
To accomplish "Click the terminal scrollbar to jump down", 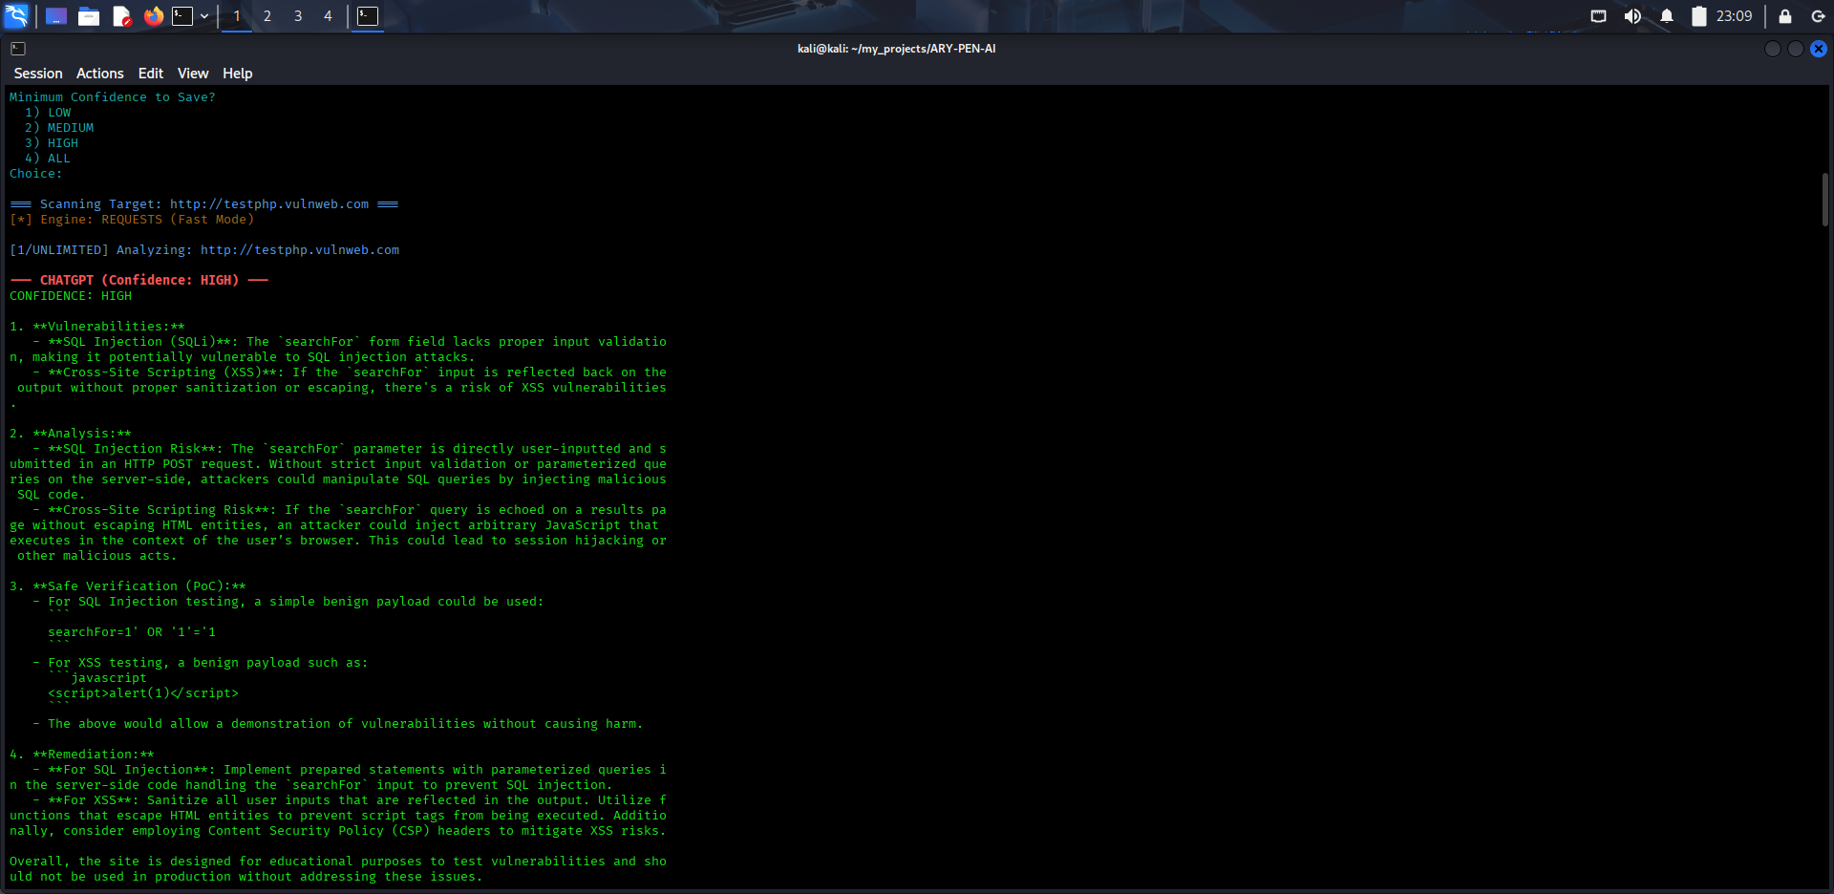I will 1825,573.
